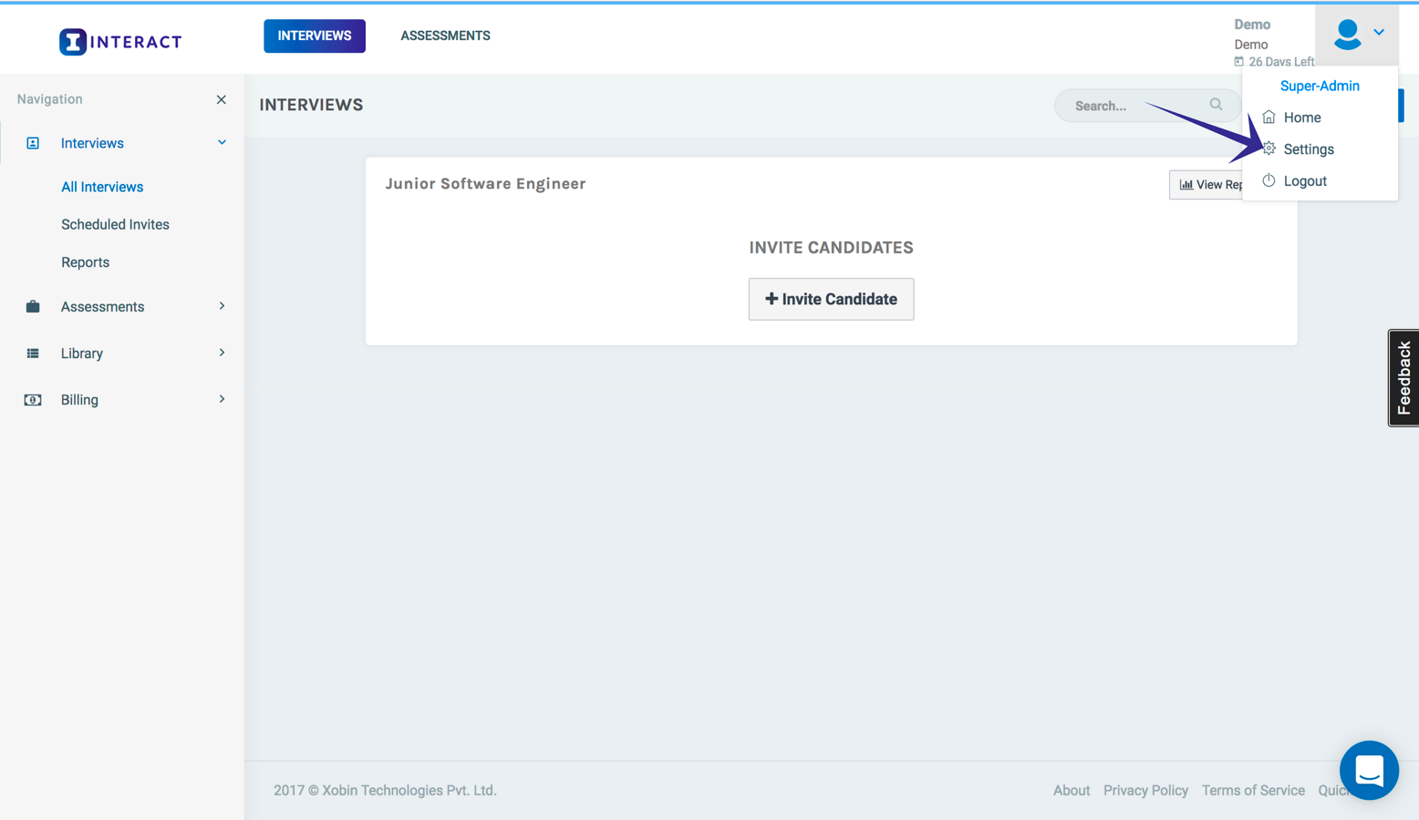This screenshot has width=1419, height=820.
Task: Click the 26 Days Left text
Action: [x=1281, y=62]
